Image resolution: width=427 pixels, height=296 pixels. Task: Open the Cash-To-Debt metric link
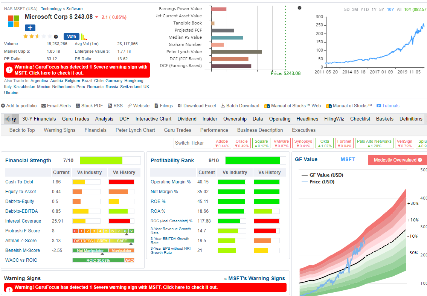(19, 182)
